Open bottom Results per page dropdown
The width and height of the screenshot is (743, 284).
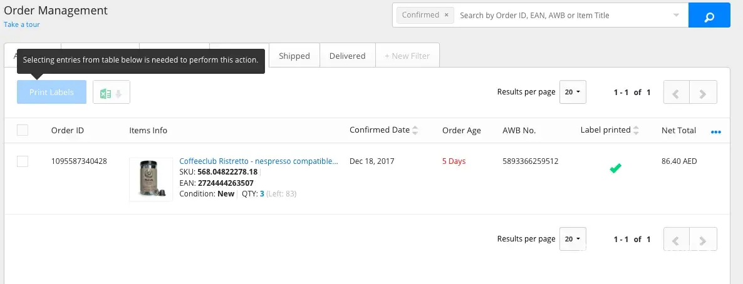[573, 239]
